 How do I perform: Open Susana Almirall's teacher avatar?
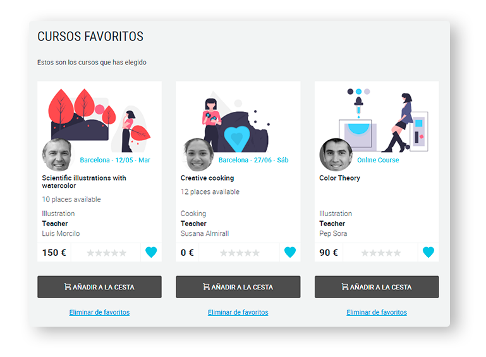click(x=198, y=155)
